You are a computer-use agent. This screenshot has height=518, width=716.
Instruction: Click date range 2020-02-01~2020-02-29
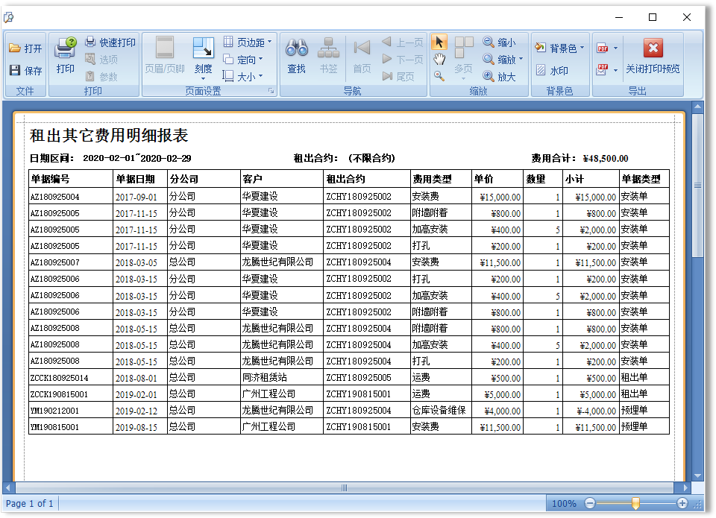tap(137, 158)
